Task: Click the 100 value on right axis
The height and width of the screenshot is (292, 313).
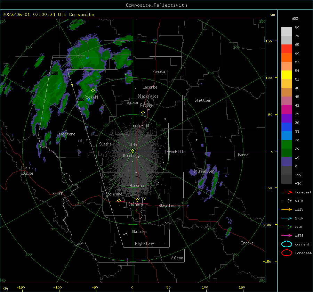Action: tap(268, 78)
